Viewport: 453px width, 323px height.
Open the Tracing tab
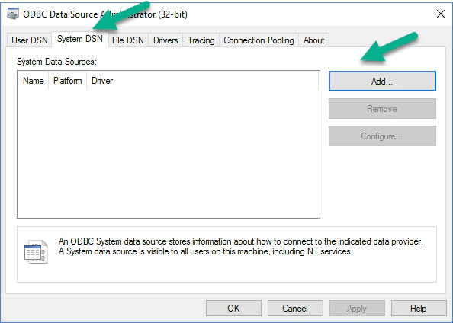tap(201, 40)
